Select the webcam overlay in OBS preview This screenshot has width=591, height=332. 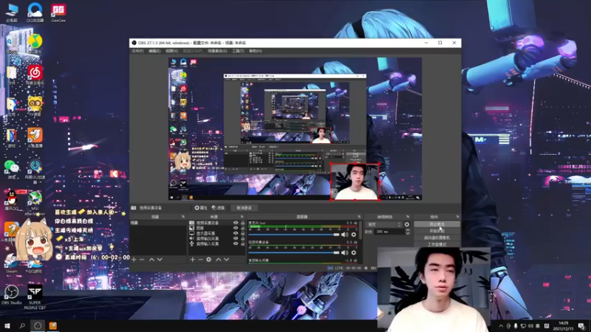(355, 181)
